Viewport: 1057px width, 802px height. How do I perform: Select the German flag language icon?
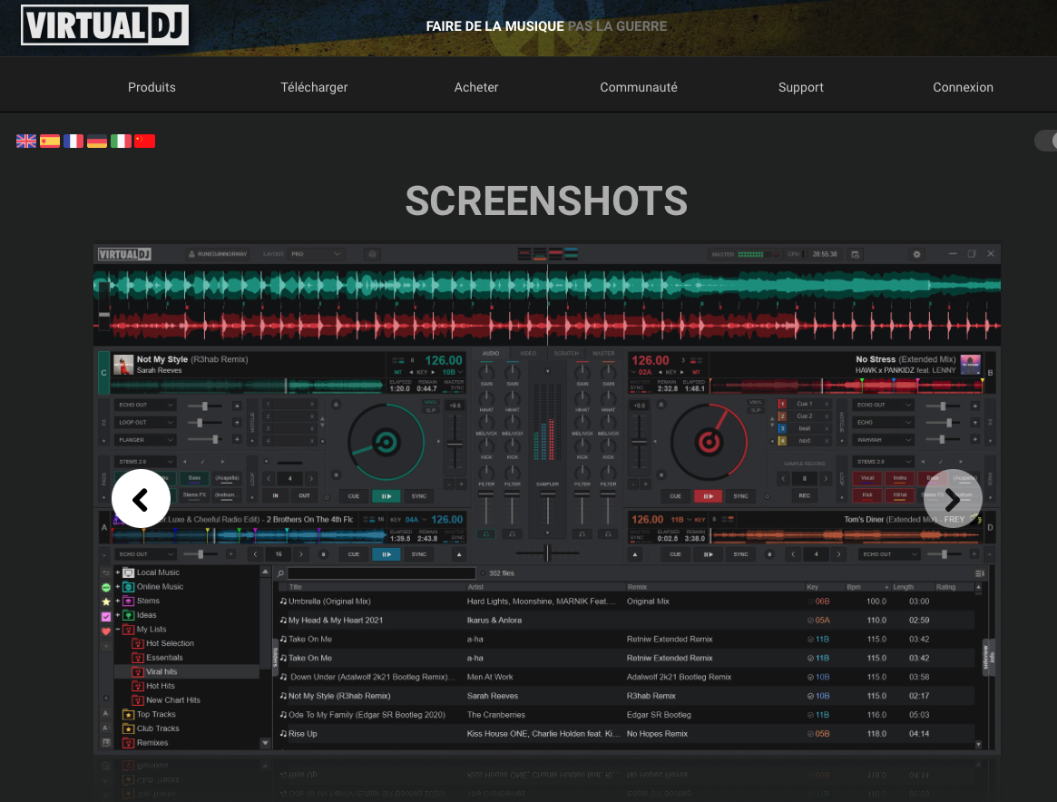97,141
